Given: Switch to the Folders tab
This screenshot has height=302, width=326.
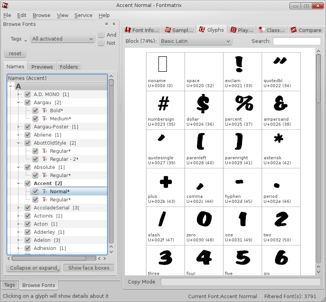Looking at the screenshot, I should click(69, 67).
